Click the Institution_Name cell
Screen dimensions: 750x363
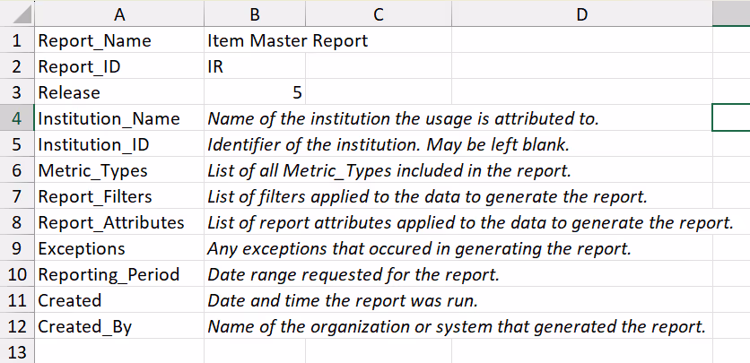(119, 118)
